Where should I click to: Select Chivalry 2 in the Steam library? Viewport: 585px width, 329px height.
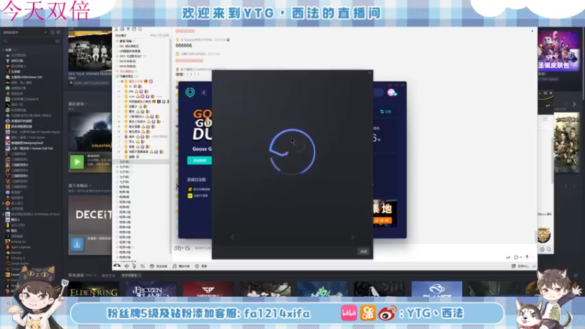(x=15, y=258)
